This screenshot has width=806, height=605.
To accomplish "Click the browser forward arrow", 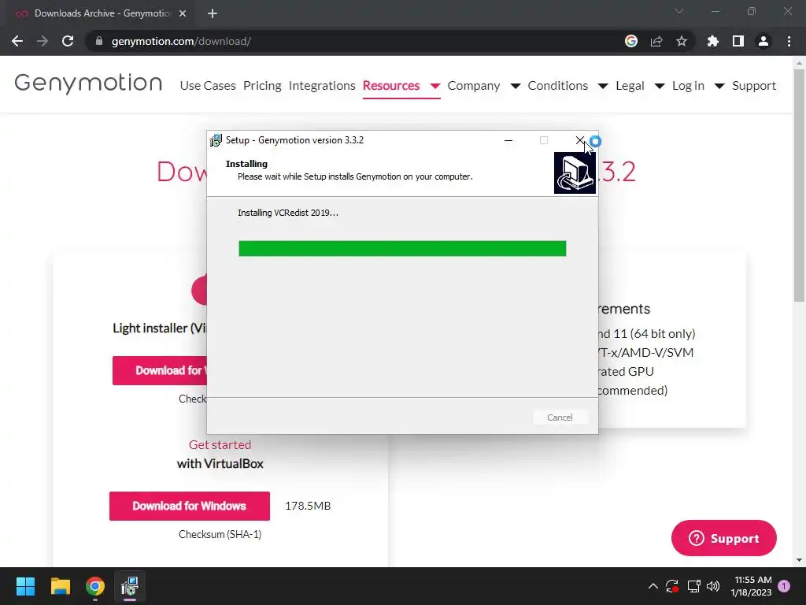I will click(x=43, y=41).
